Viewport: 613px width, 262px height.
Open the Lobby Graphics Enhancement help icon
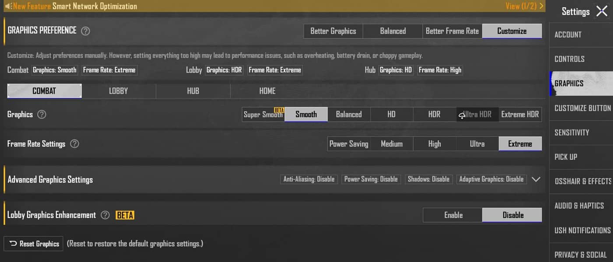click(x=105, y=215)
